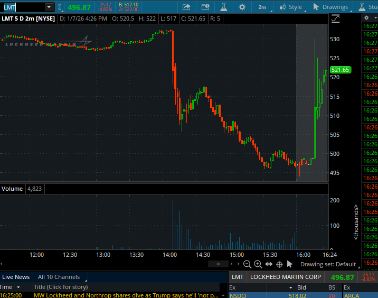The image size is (378, 298).
Task: Click the O: 520.5 open value
Action: point(123,18)
